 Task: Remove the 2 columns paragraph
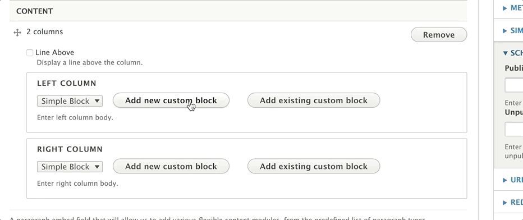(x=439, y=35)
